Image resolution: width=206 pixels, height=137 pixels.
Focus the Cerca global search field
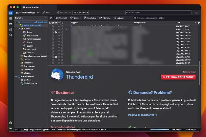[158, 12]
